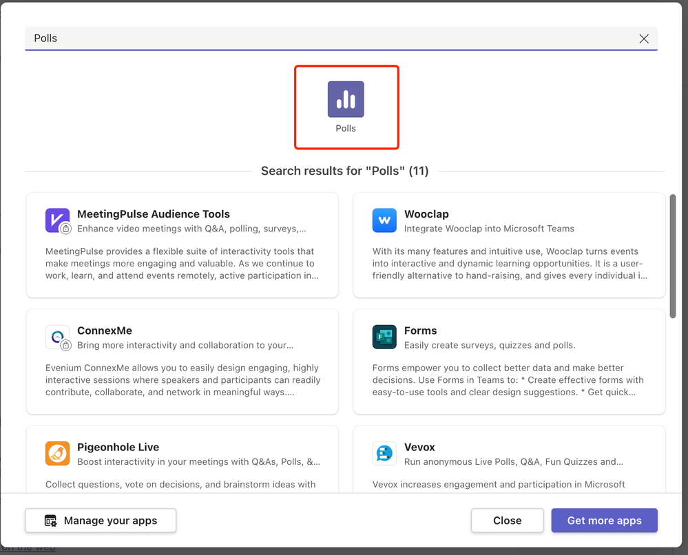688x555 pixels.
Task: Clear the Polls search text
Action: pos(644,39)
